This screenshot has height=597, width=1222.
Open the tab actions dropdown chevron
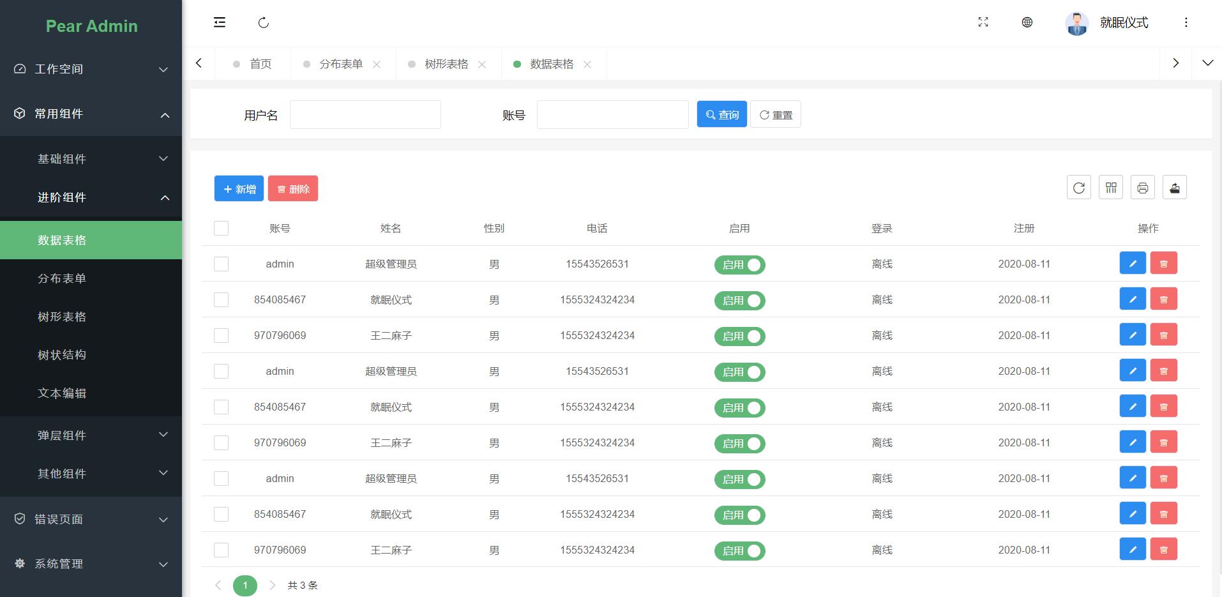pos(1207,63)
